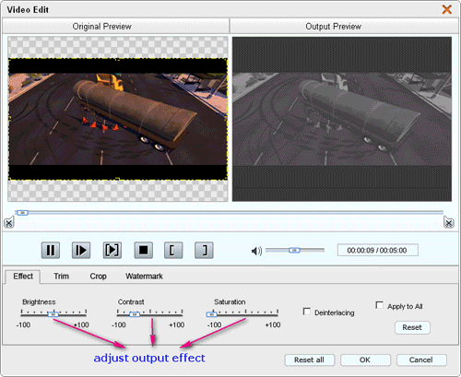Image resolution: width=461 pixels, height=377 pixels.
Task: Click the Saturation label
Action: [230, 302]
